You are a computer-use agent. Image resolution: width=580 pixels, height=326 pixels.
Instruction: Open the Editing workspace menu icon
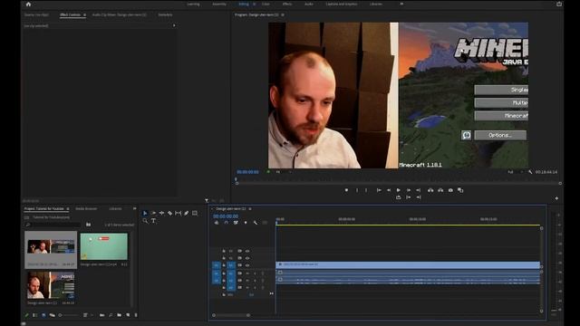coord(254,4)
